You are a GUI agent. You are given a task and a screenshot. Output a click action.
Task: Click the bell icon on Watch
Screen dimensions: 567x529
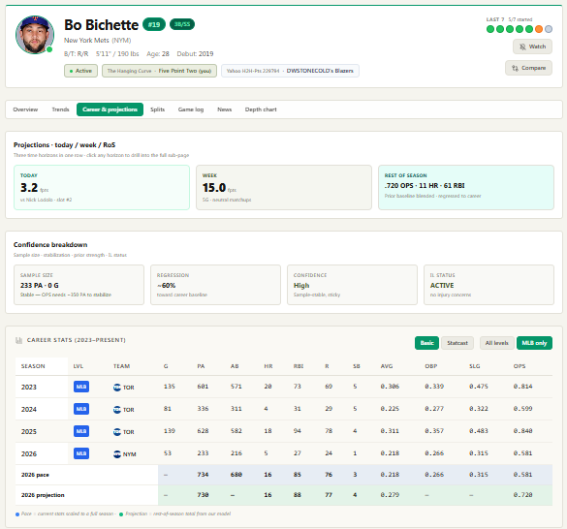coord(522,47)
